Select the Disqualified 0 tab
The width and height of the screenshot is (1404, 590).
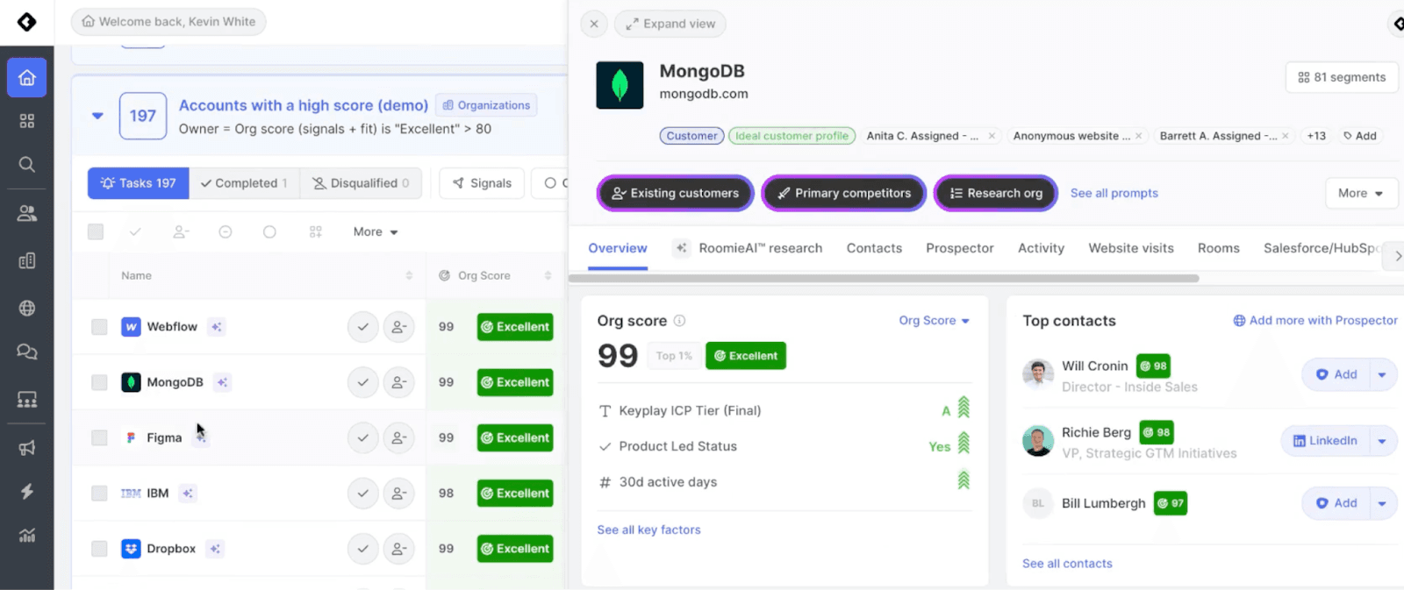coord(361,183)
